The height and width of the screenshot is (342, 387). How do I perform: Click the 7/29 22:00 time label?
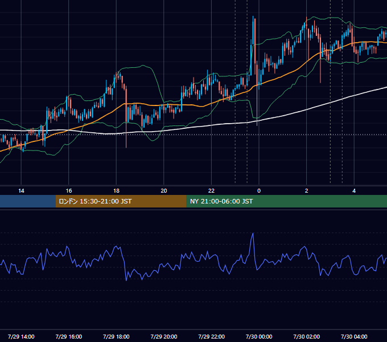[x=211, y=336]
